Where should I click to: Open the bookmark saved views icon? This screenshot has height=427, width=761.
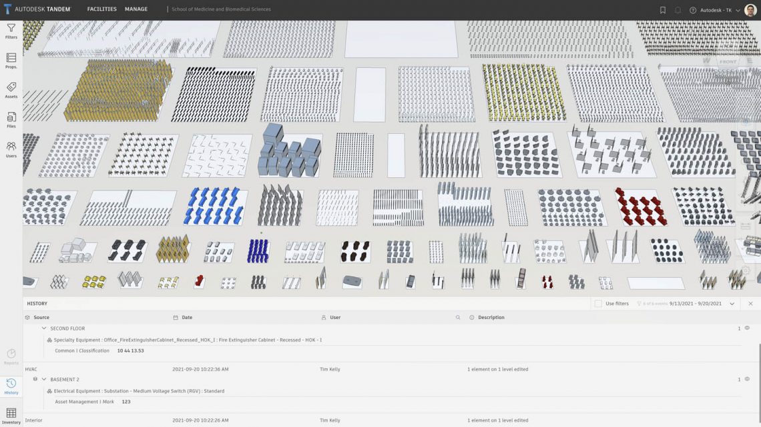[662, 9]
